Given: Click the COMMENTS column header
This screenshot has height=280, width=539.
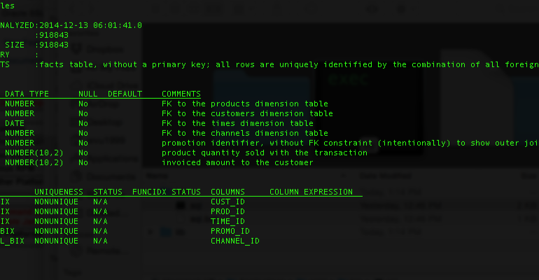Looking at the screenshot, I should coord(181,94).
